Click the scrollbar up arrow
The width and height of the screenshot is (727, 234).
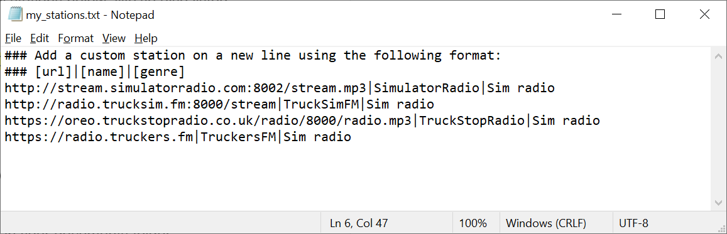coord(719,55)
